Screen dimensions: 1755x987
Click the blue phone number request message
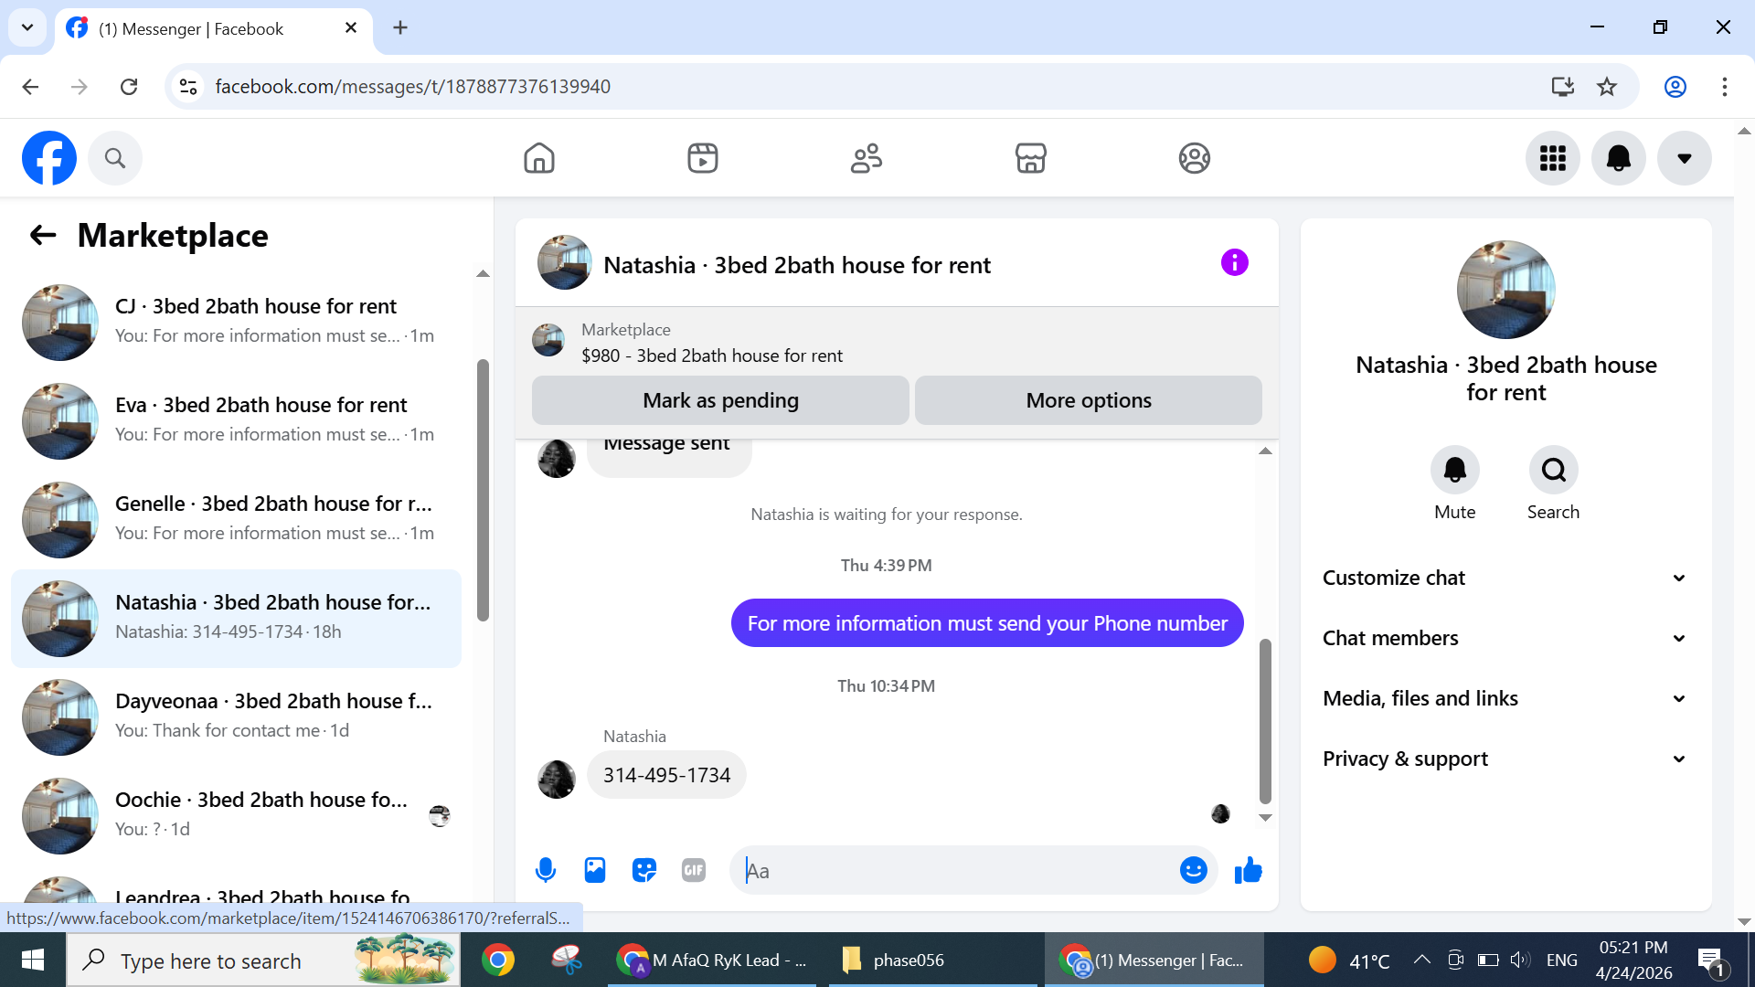tap(987, 623)
